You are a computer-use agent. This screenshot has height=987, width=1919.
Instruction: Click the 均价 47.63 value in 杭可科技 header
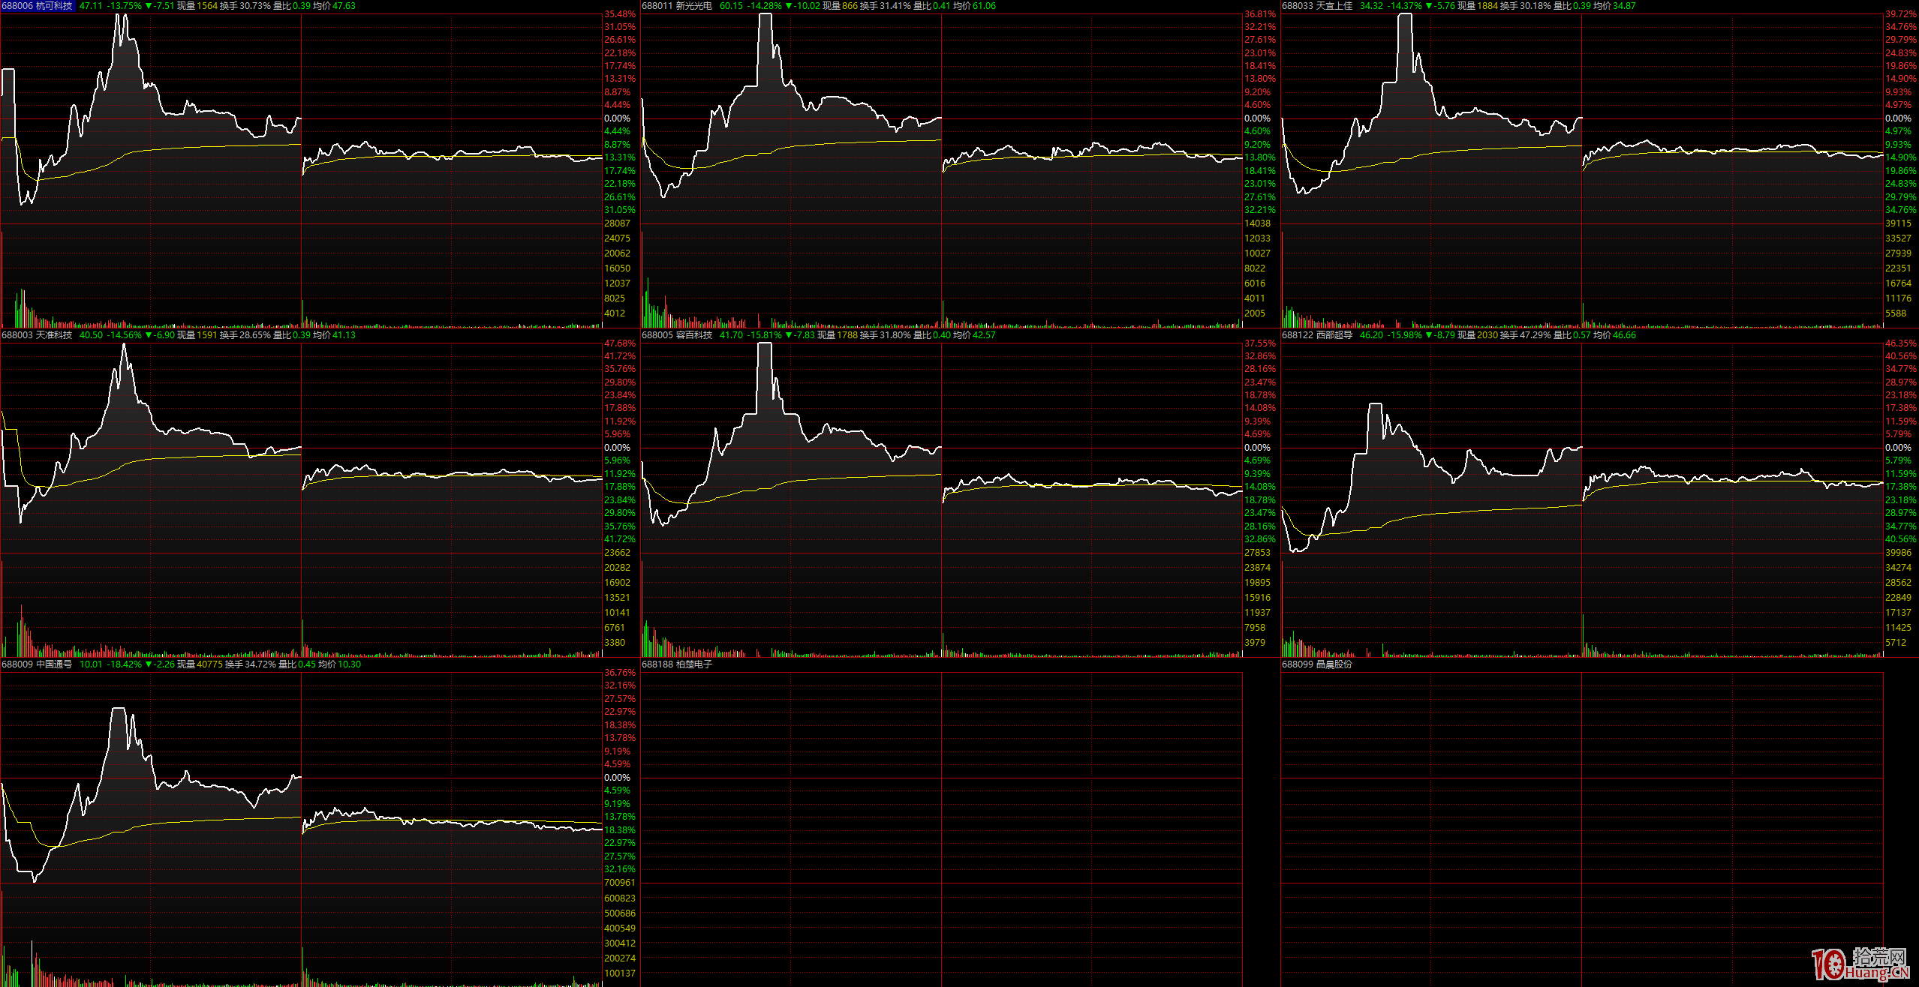pyautogui.click(x=344, y=6)
